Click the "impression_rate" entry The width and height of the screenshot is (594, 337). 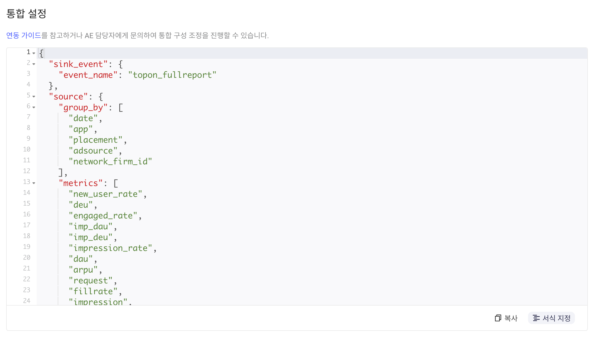tap(110, 248)
